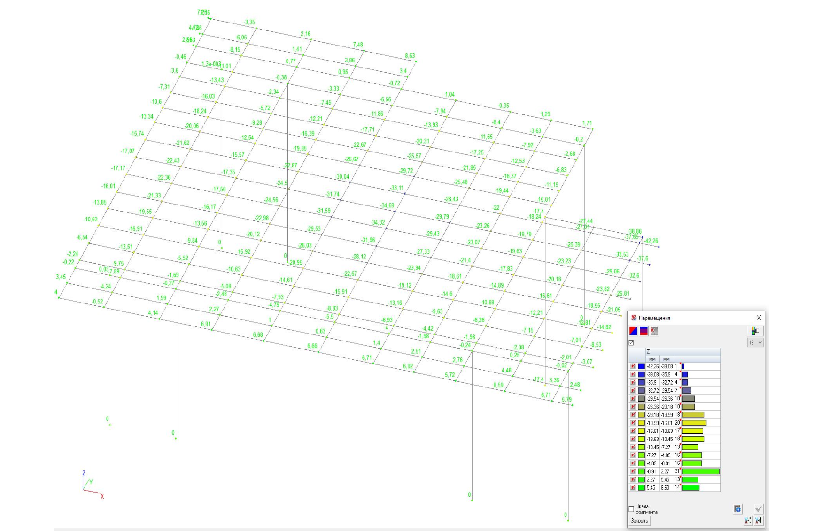The height and width of the screenshot is (531, 837).
Task: Click the node value 3,45 on the model
Action: (x=61, y=277)
